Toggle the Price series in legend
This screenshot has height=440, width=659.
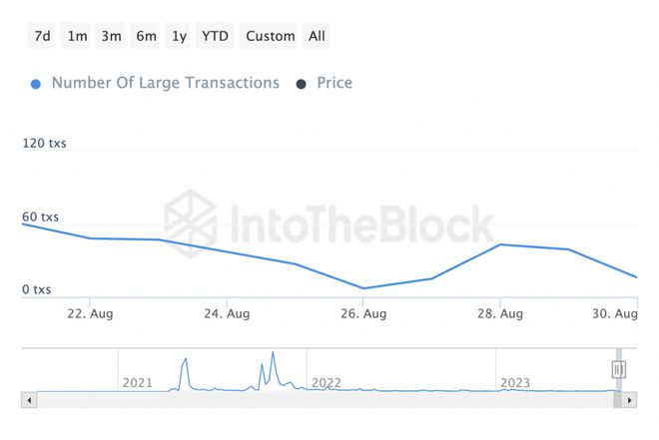[334, 83]
